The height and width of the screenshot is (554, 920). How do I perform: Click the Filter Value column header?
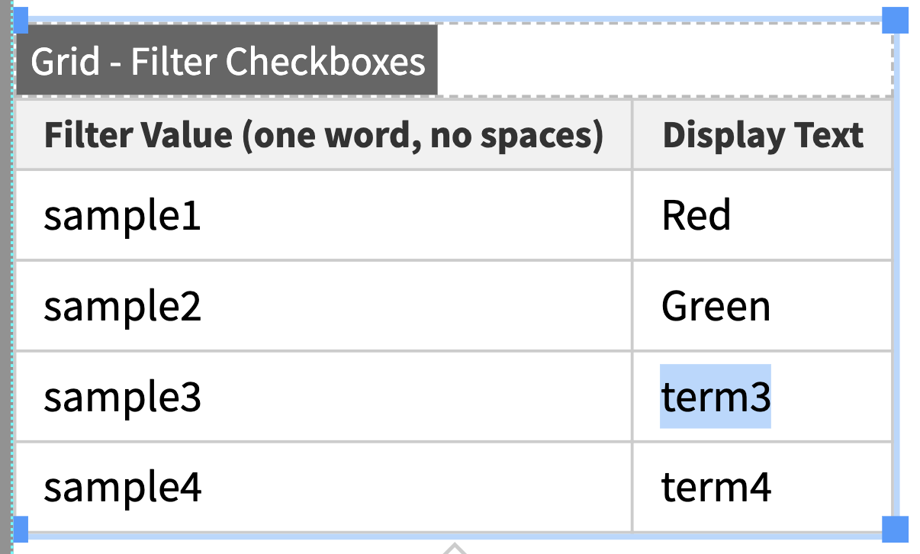pyautogui.click(x=324, y=135)
